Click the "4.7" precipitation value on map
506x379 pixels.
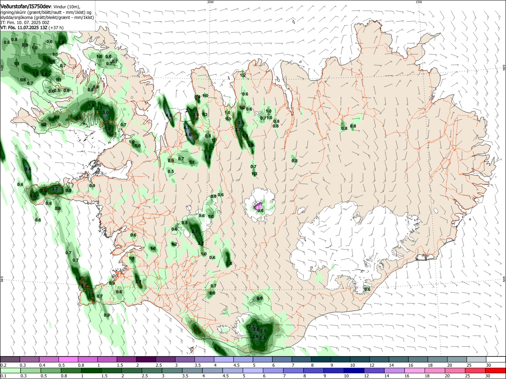tap(187, 128)
